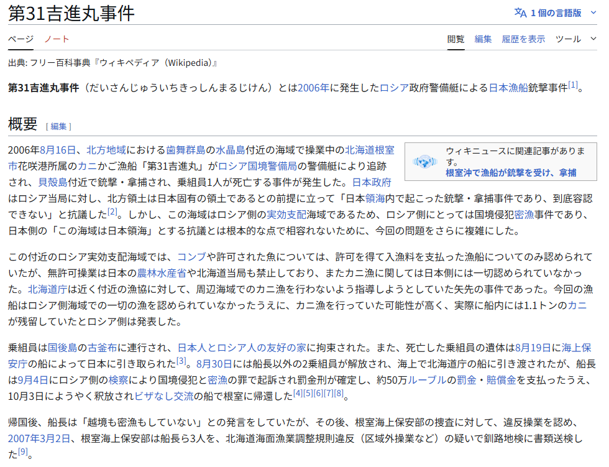
Task: Open the 2006年 year link
Action: click(313, 88)
